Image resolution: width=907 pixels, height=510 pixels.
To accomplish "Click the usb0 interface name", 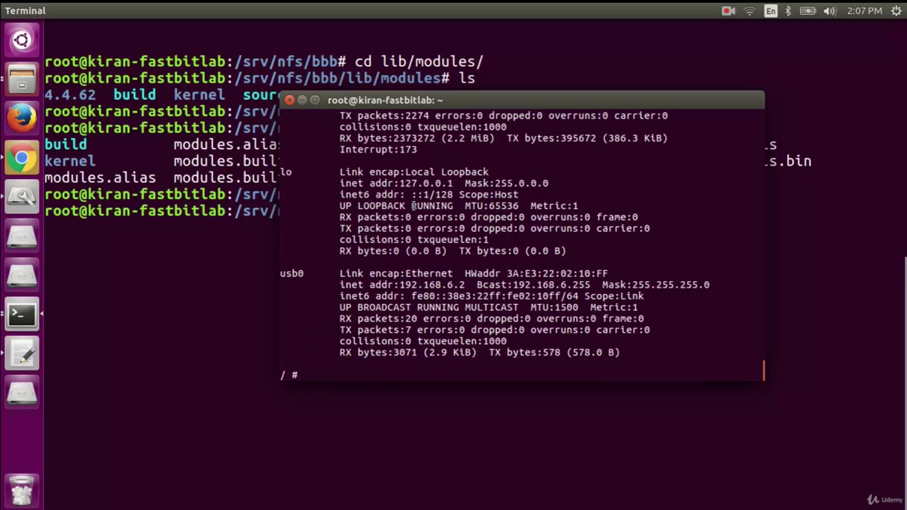I will (x=291, y=273).
